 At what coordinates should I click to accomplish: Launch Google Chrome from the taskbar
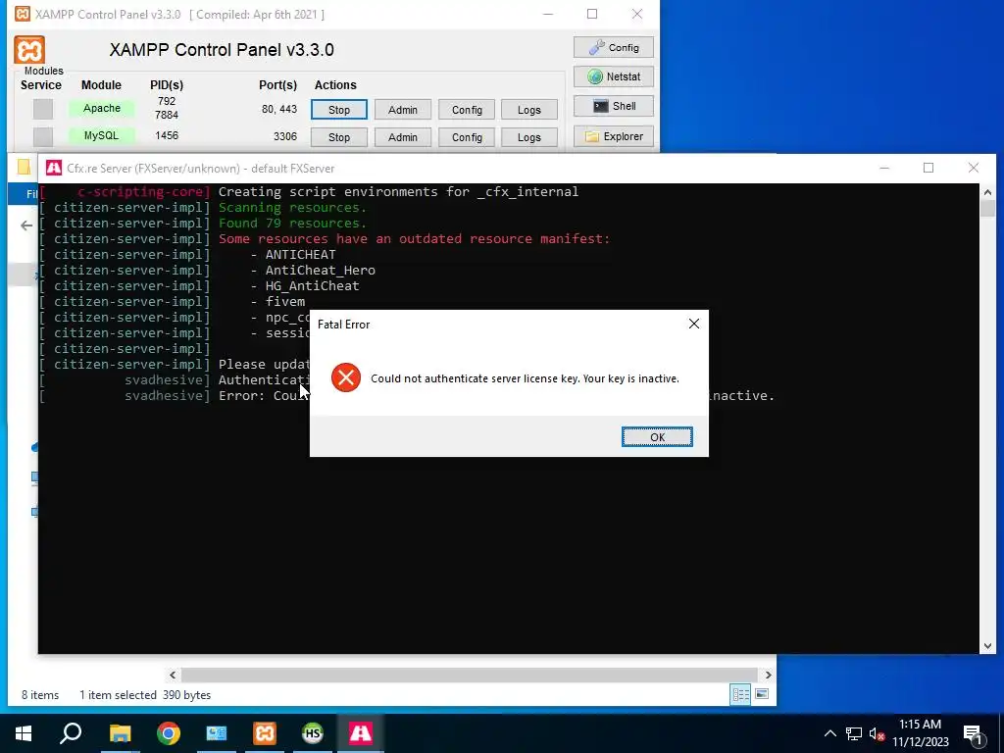tap(169, 733)
